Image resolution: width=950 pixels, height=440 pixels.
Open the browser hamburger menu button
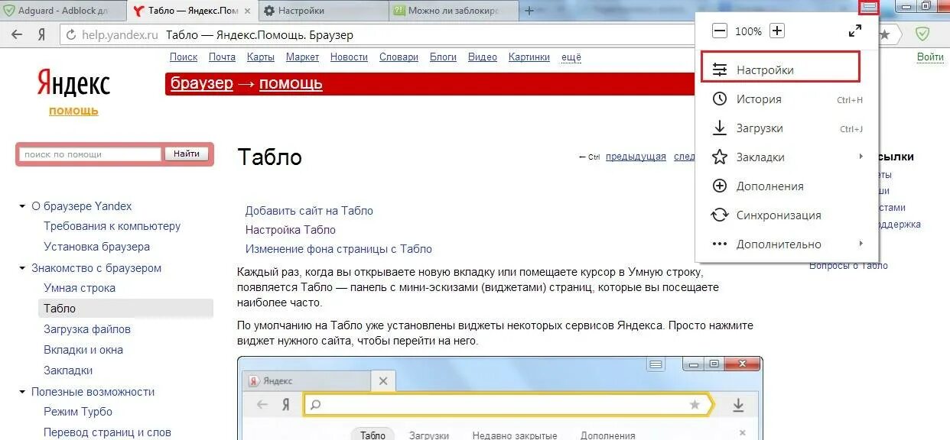(x=869, y=7)
